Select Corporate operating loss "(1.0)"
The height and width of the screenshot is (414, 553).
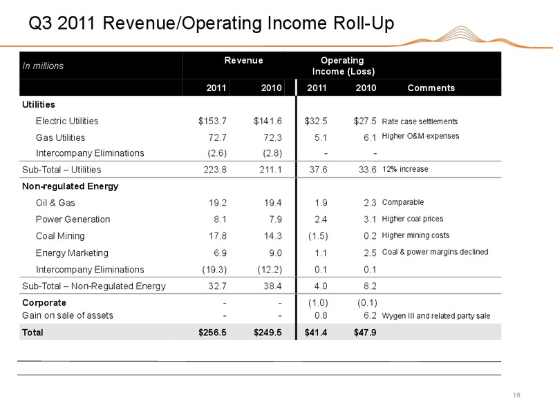pos(318,303)
